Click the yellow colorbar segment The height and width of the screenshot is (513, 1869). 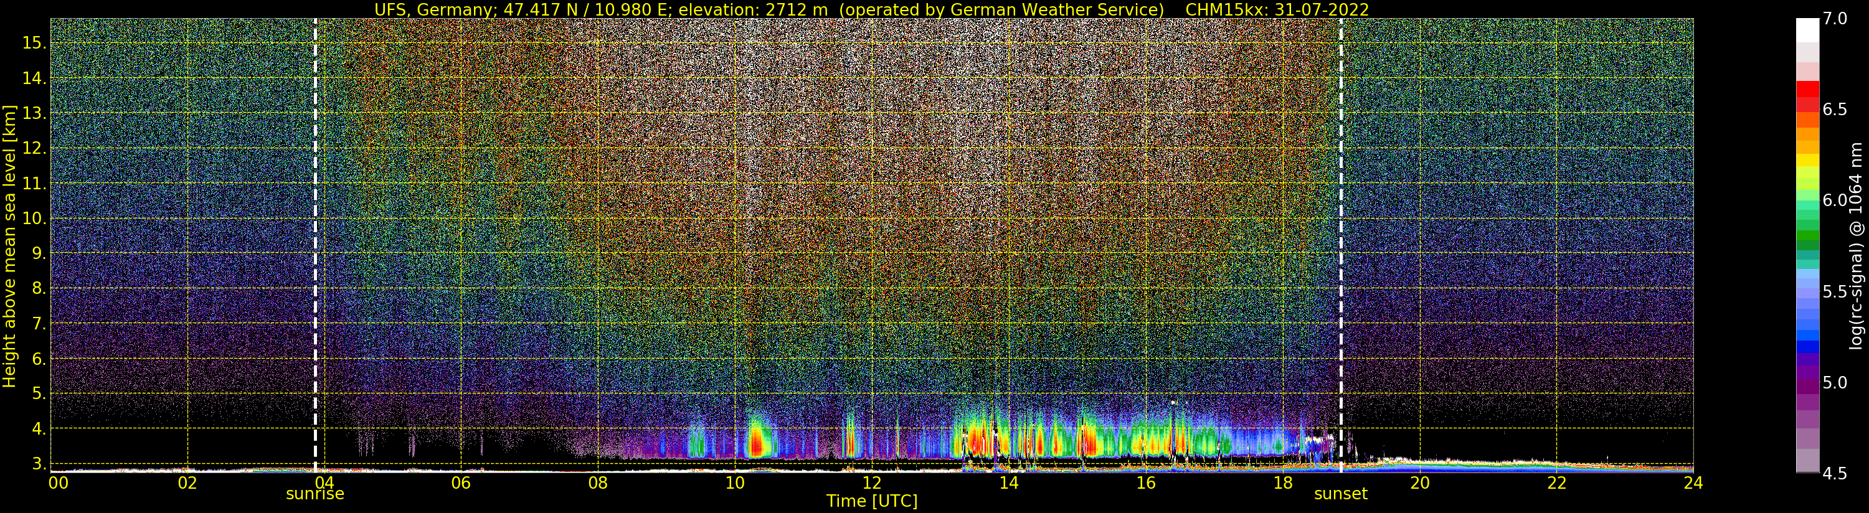click(x=1807, y=159)
